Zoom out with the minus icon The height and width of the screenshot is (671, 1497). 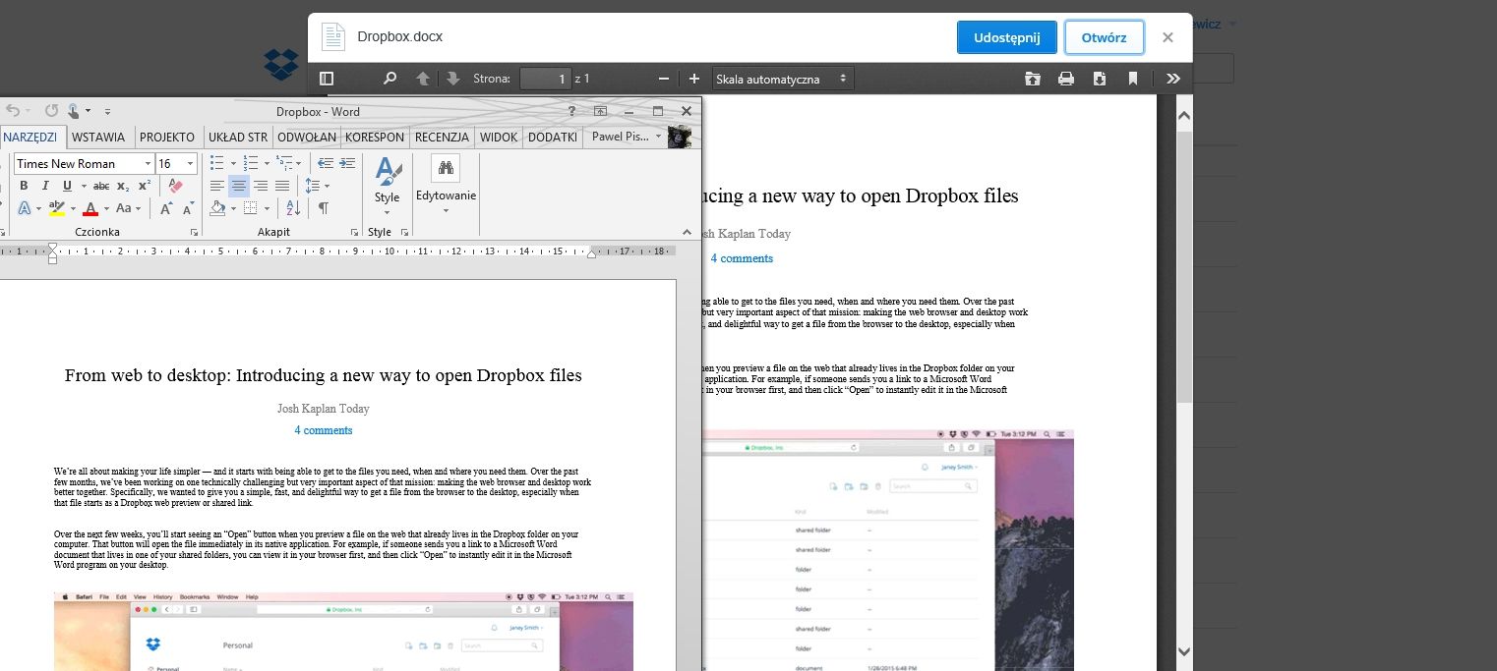click(x=664, y=79)
